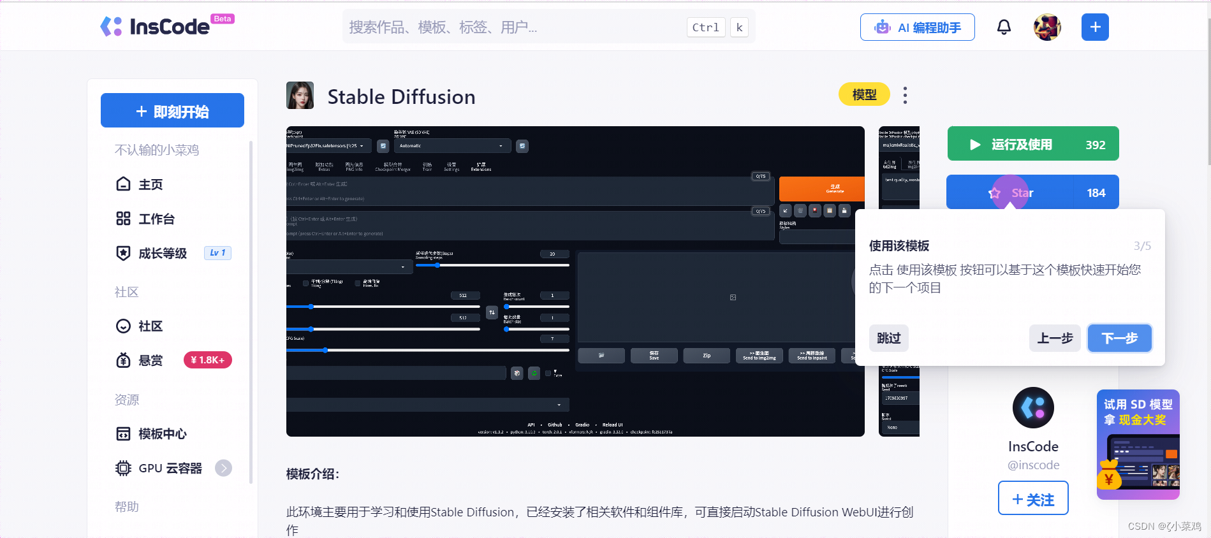Expand the GPU 云容器 chevron arrow
The width and height of the screenshot is (1211, 538).
223,468
